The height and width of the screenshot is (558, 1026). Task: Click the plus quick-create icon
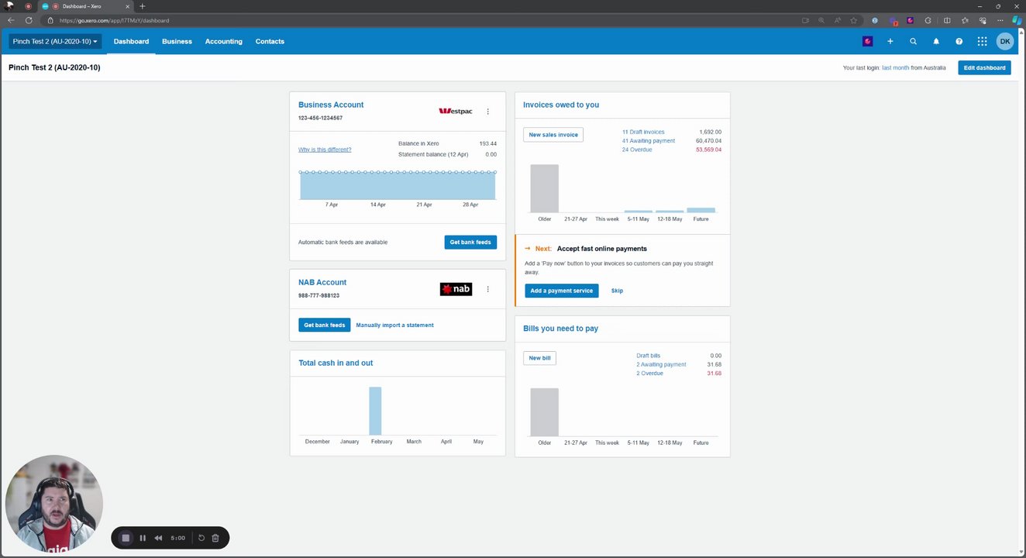[890, 41]
